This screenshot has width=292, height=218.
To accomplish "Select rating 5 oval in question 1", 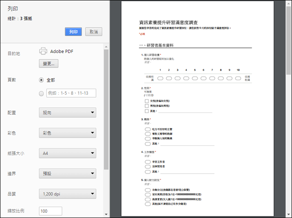I will click(x=195, y=78).
